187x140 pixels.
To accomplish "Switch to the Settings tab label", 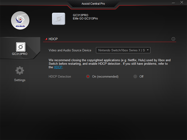I will [x=20, y=80].
